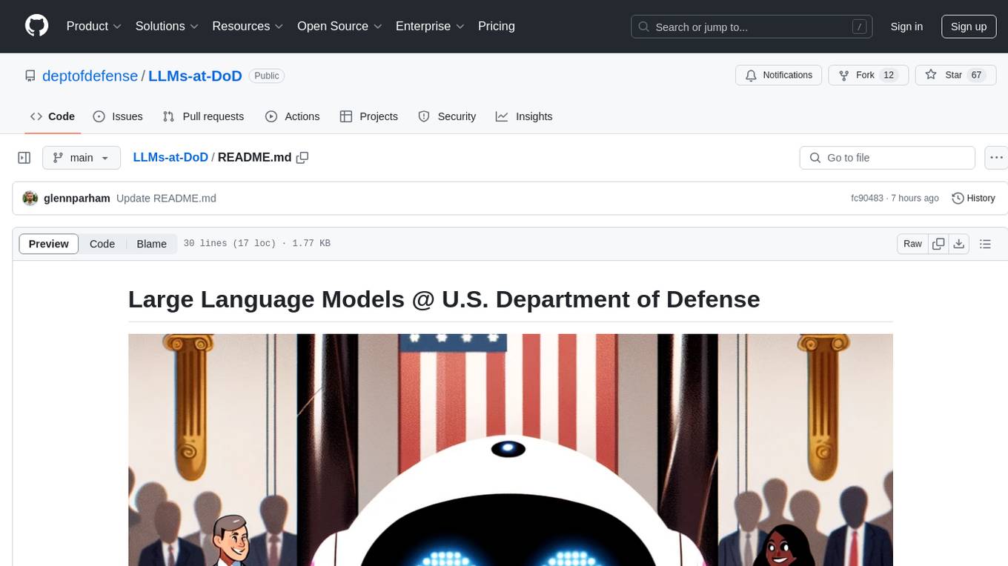Expand the file tree side panel

tap(24, 158)
